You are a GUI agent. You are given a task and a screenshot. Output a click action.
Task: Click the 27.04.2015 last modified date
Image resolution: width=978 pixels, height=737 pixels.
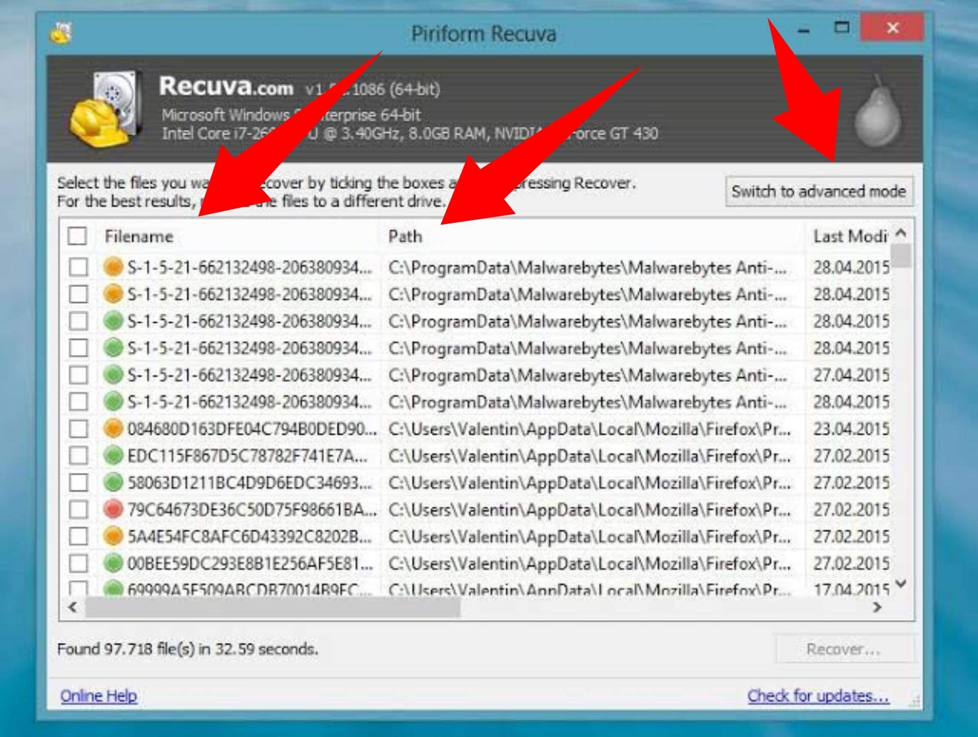[851, 376]
